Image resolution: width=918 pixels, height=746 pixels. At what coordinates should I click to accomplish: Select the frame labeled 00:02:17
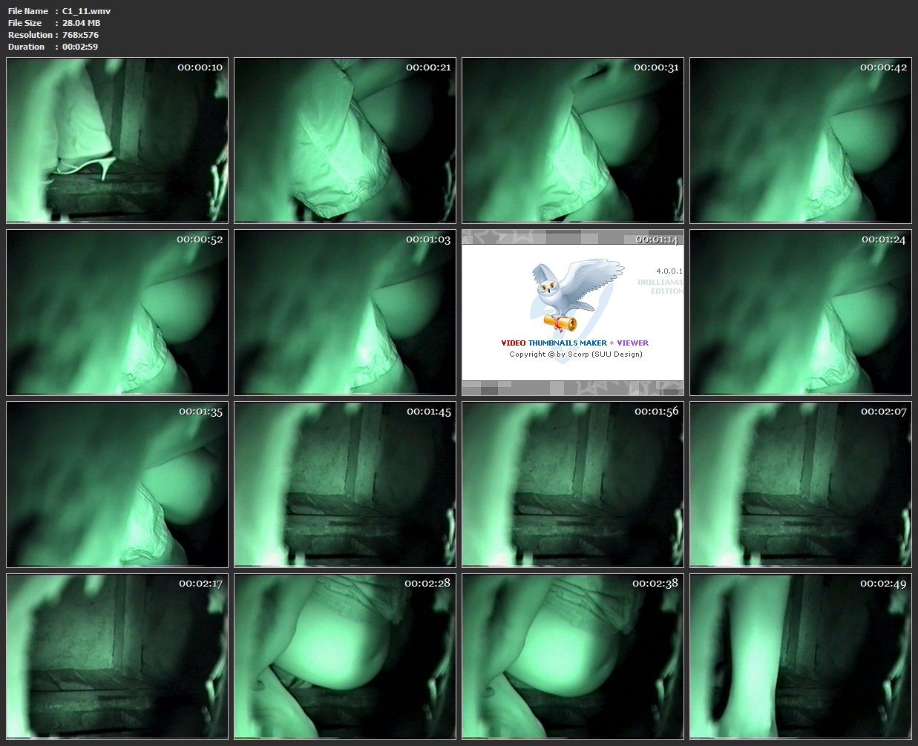(117, 656)
